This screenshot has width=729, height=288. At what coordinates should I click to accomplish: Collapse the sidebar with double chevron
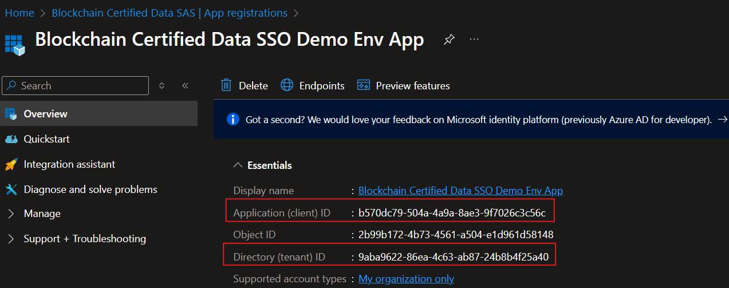[185, 86]
